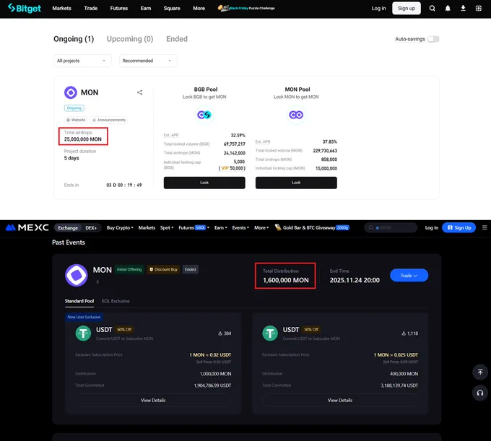Open Bitget Markets menu
The width and height of the screenshot is (491, 441).
61,9
